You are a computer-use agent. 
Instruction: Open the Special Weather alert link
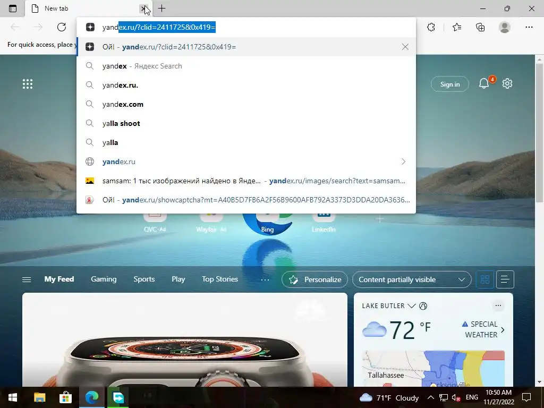tap(483, 329)
